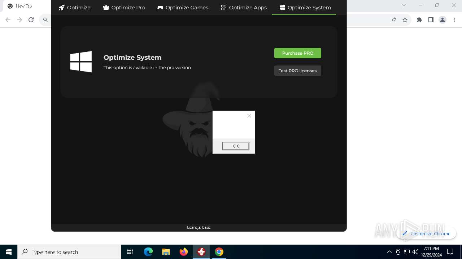
Task: Share this page from Chrome toolbar
Action: [x=393, y=20]
